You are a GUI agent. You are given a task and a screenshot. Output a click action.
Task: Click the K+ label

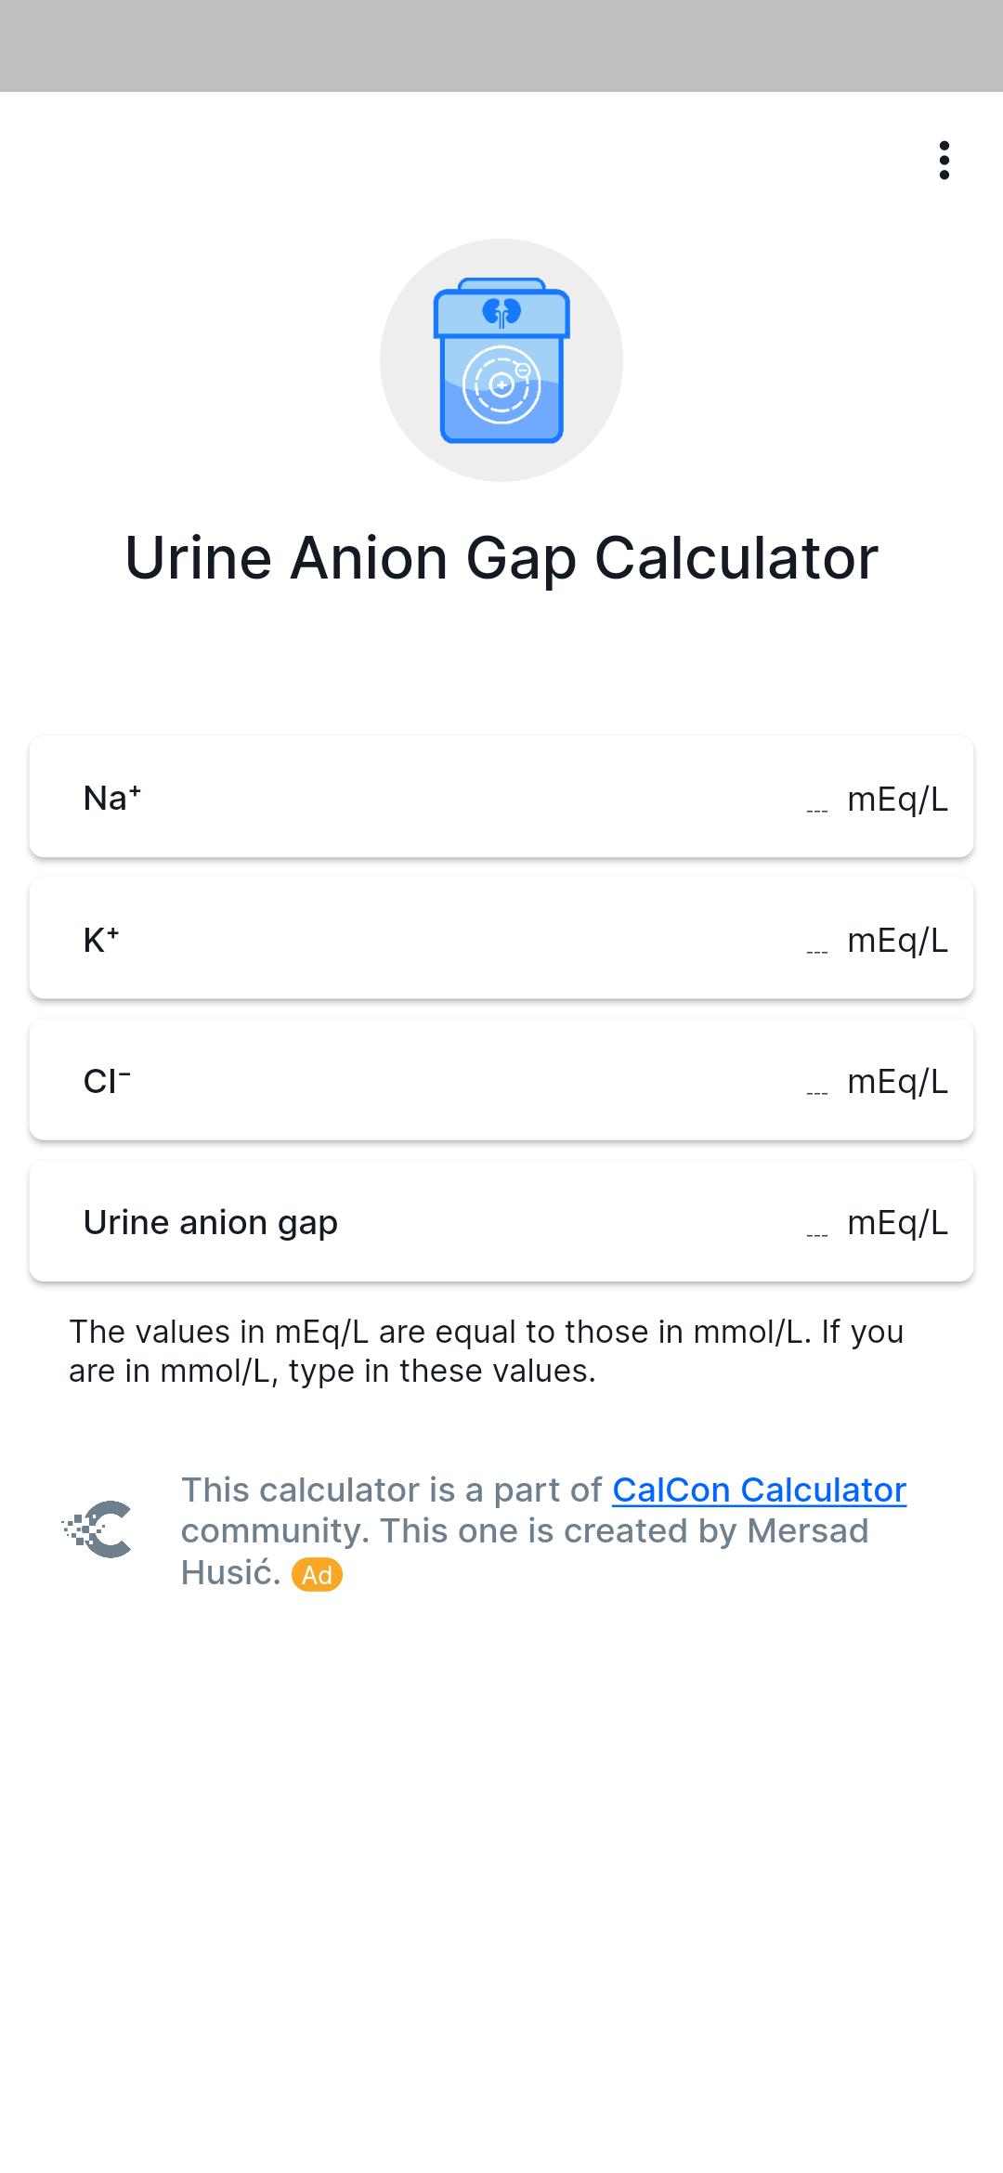(101, 940)
